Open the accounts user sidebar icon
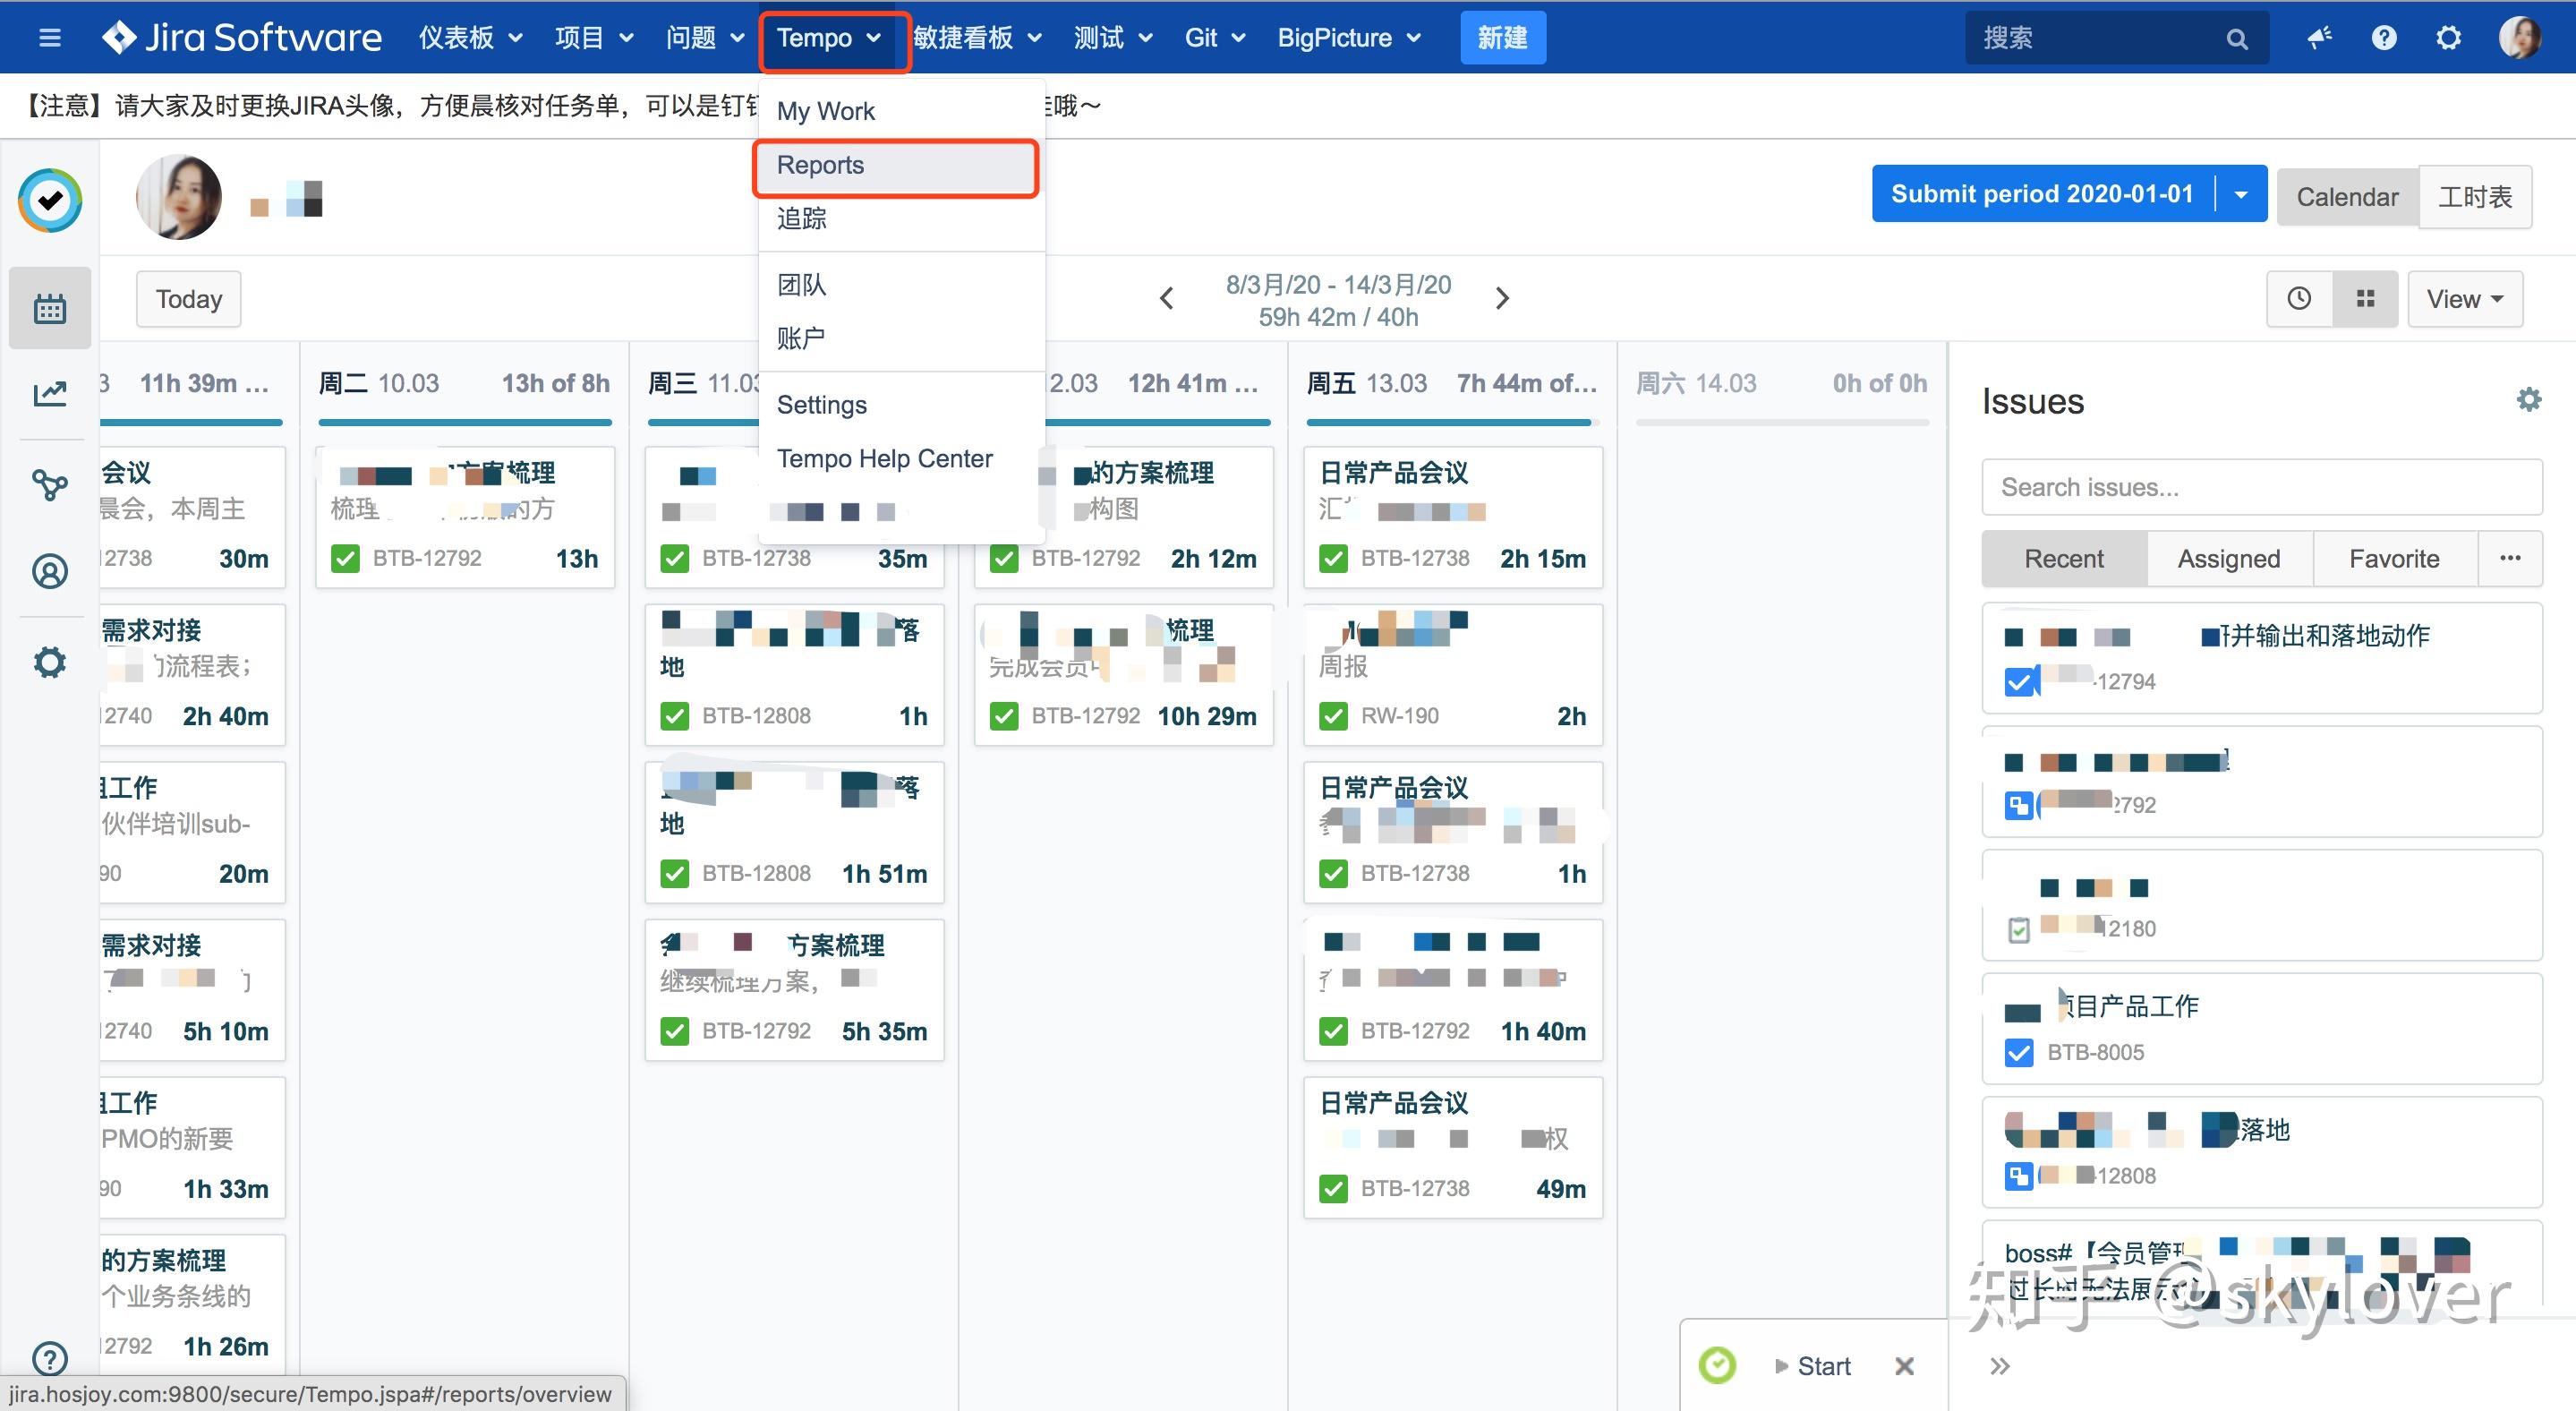The height and width of the screenshot is (1411, 2576). point(50,571)
